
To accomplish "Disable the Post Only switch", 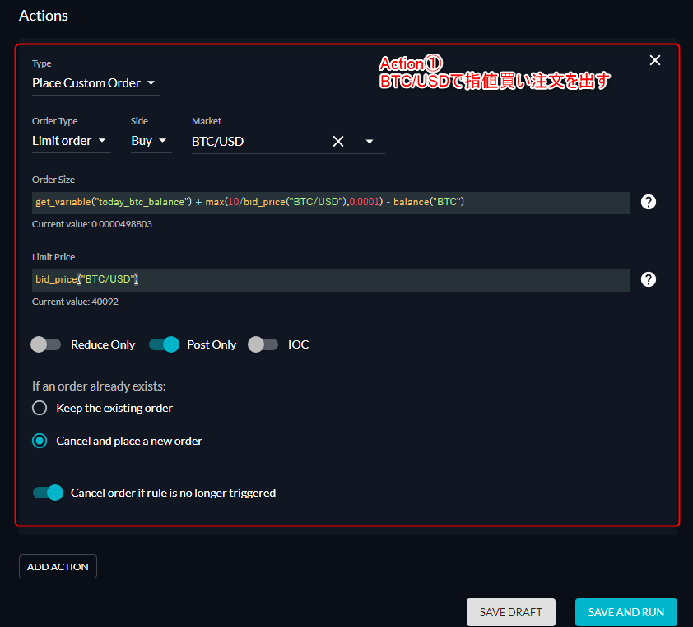I will [x=164, y=344].
